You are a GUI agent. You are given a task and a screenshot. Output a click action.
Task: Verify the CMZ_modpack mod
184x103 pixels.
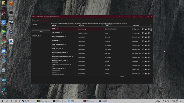click(x=143, y=33)
